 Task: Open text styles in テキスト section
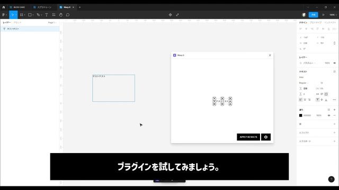[334, 72]
